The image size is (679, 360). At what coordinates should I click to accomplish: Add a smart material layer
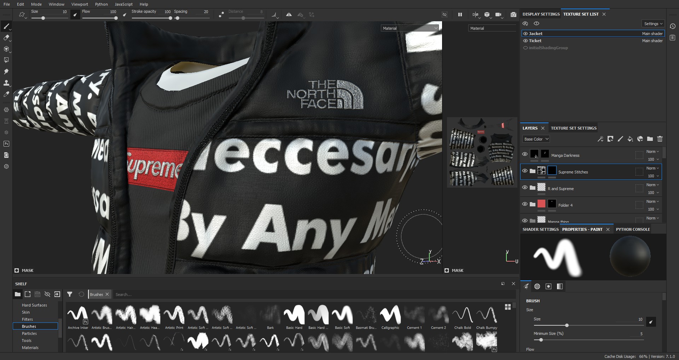click(640, 139)
